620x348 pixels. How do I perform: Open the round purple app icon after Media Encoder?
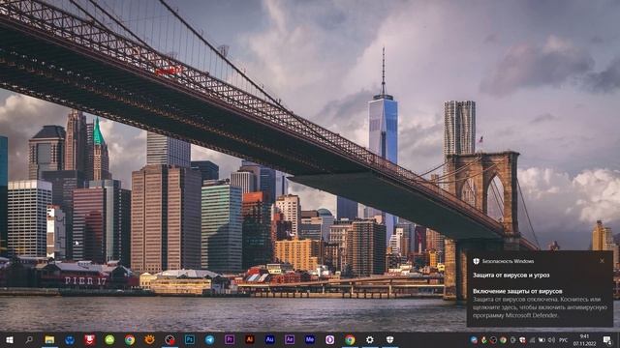click(329, 339)
